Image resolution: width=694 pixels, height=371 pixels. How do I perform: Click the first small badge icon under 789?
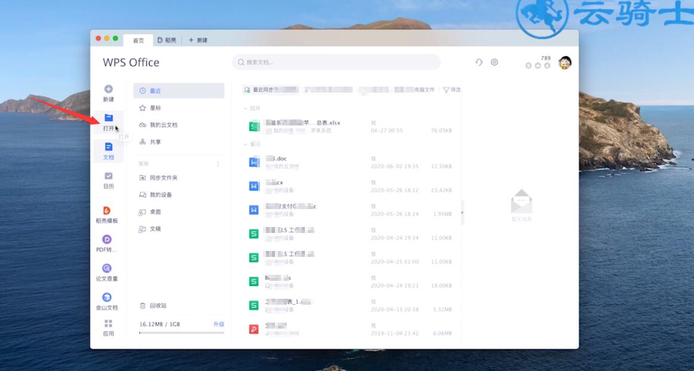(x=528, y=66)
